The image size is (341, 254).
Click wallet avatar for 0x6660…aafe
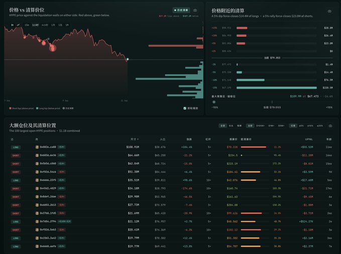click(x=37, y=246)
